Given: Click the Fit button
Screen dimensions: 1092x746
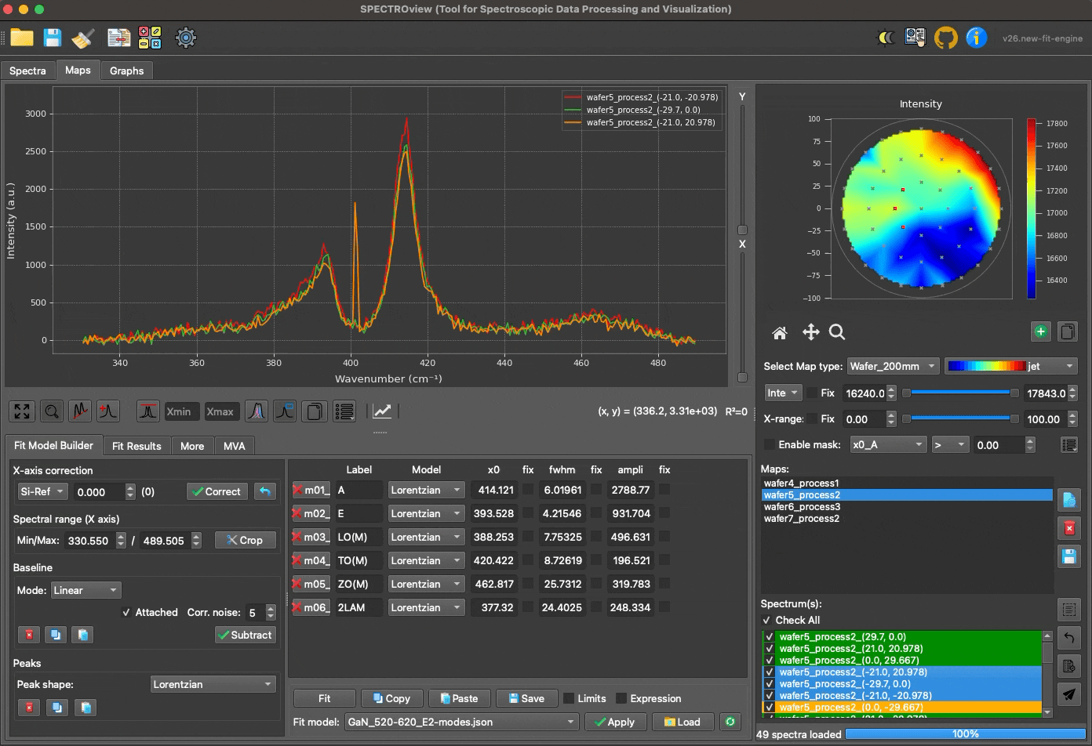Looking at the screenshot, I should tap(325, 698).
